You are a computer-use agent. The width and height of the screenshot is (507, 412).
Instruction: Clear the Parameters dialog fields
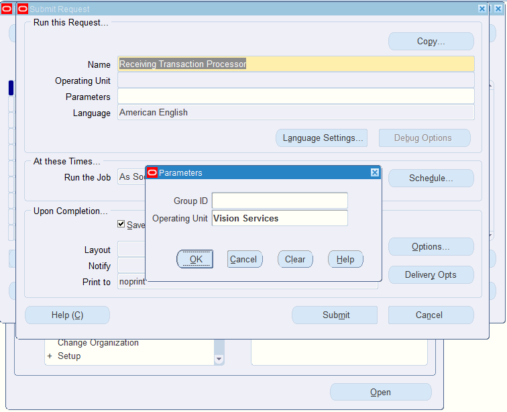[295, 259]
